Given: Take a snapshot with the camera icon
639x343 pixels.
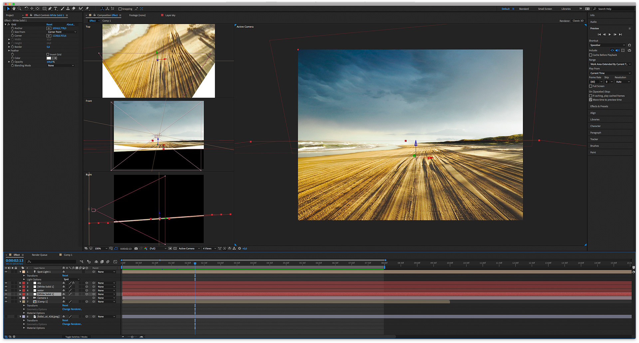Looking at the screenshot, I should [x=136, y=249].
